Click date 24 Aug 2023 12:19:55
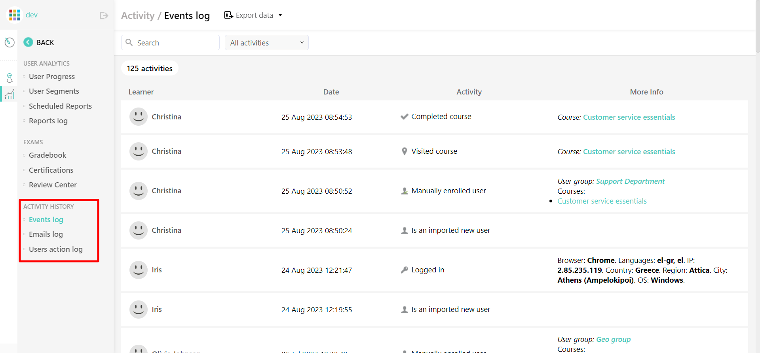760x353 pixels. (x=317, y=310)
